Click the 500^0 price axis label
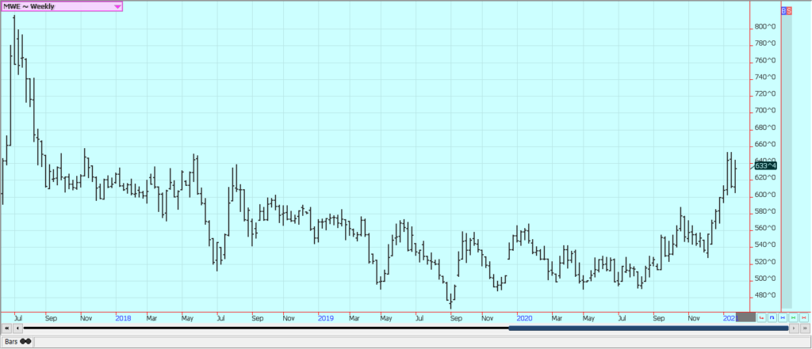 [764, 279]
